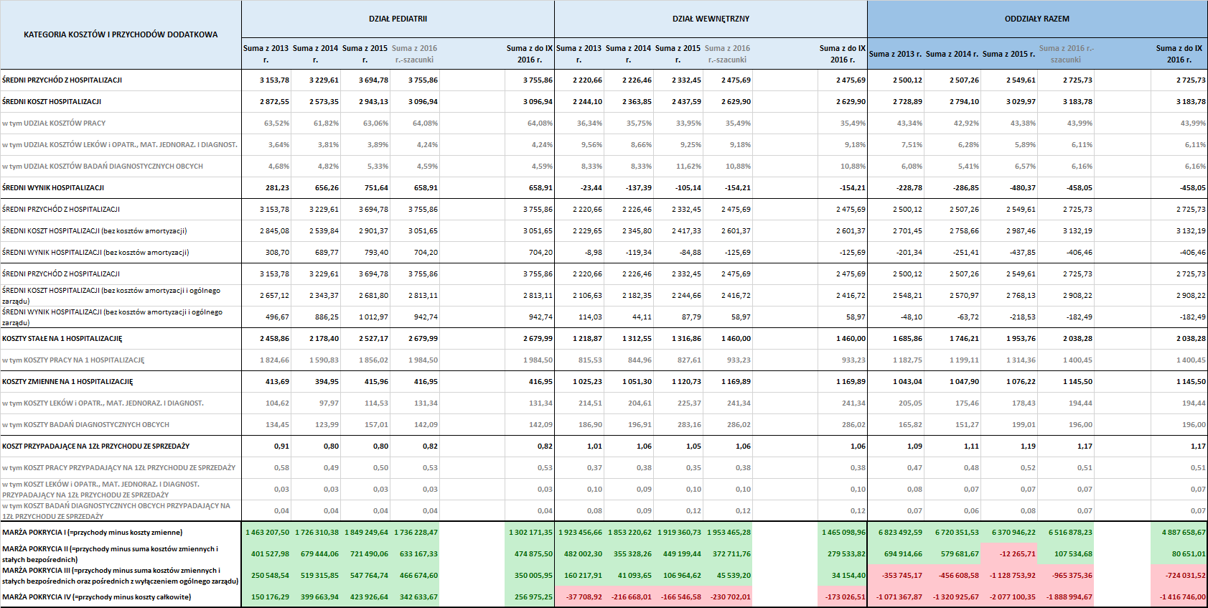Click the percentage cell 61,82%

[x=316, y=123]
